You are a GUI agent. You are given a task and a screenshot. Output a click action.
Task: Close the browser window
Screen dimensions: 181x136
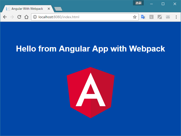[x=175, y=4]
